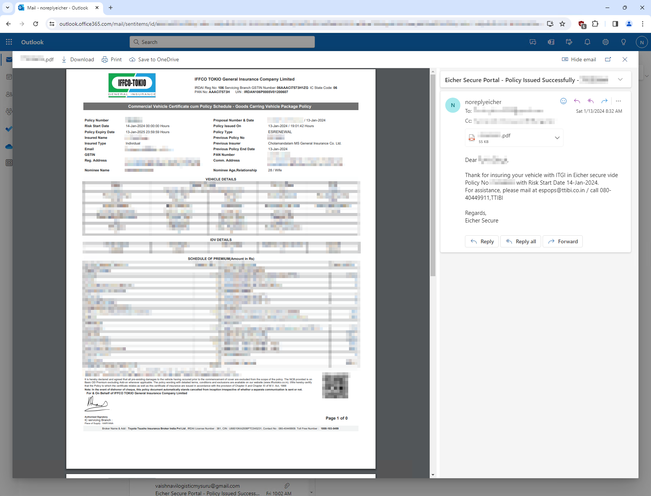Click the PDF preview vertical scrollbar

tap(433, 175)
